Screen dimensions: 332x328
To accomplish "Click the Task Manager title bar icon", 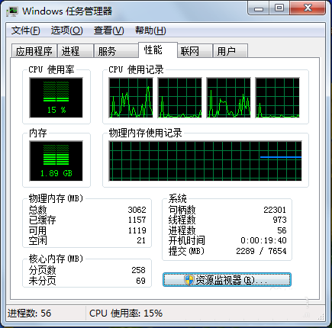I will [12, 11].
